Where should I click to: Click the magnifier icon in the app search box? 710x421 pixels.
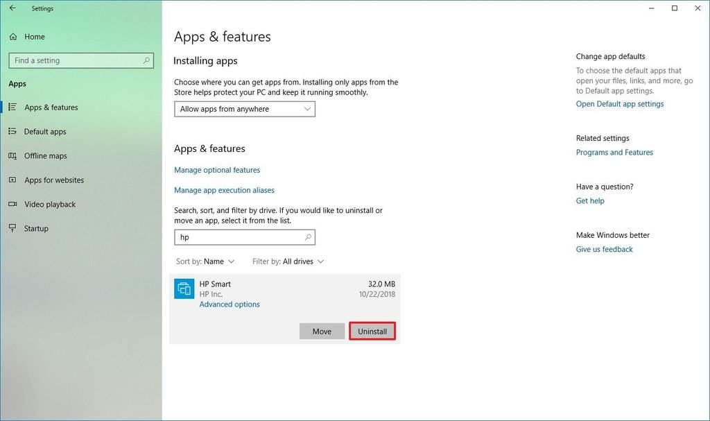pyautogui.click(x=307, y=237)
